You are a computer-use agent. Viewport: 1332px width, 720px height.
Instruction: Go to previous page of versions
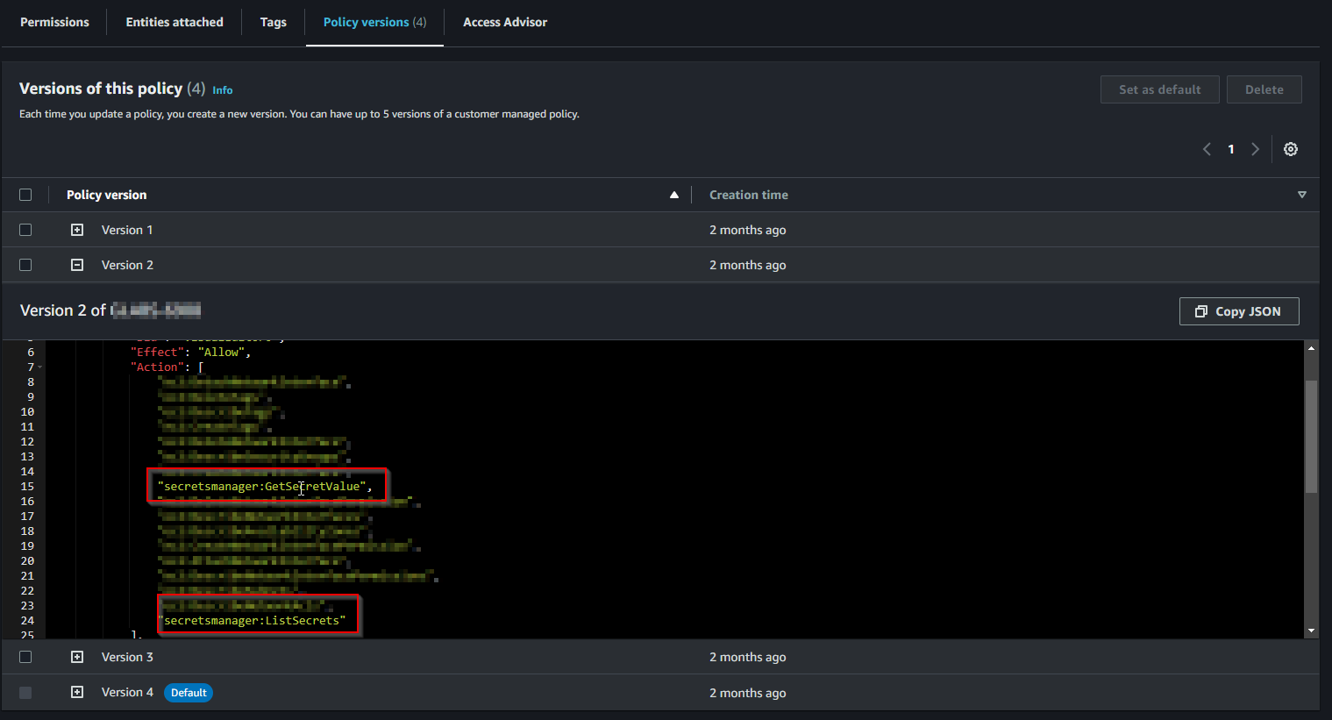1207,149
